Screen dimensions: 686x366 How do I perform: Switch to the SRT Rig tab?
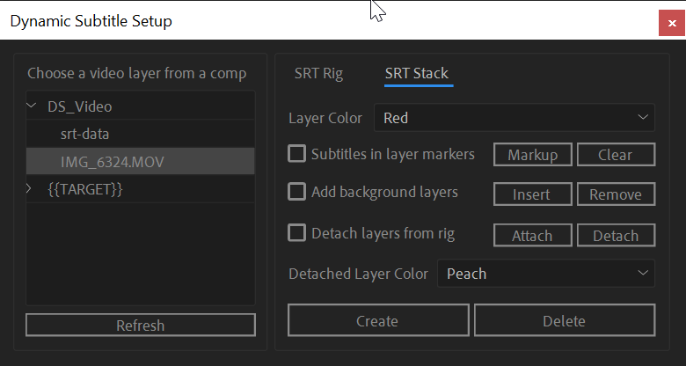coord(318,73)
